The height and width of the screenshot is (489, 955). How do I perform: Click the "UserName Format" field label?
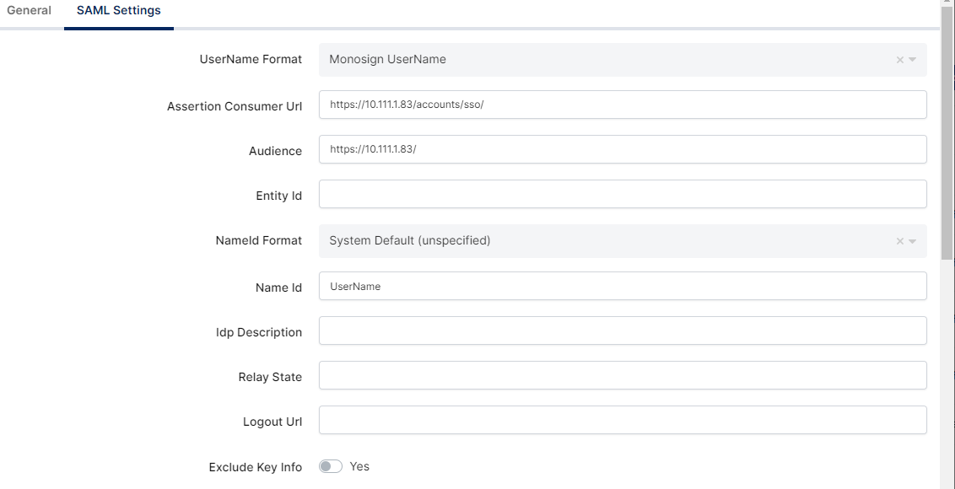point(251,60)
